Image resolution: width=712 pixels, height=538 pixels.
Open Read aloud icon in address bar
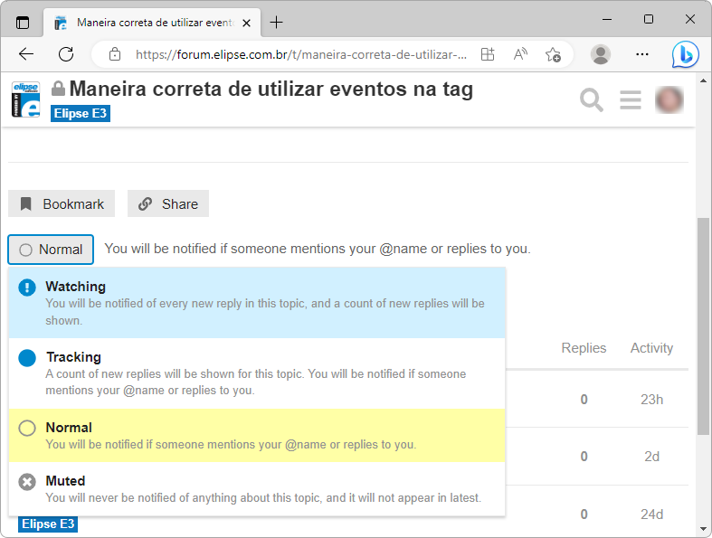pos(520,54)
